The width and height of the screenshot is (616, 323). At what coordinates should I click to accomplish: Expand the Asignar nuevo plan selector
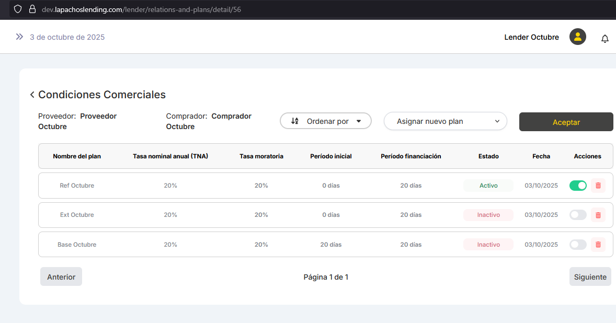coord(445,121)
